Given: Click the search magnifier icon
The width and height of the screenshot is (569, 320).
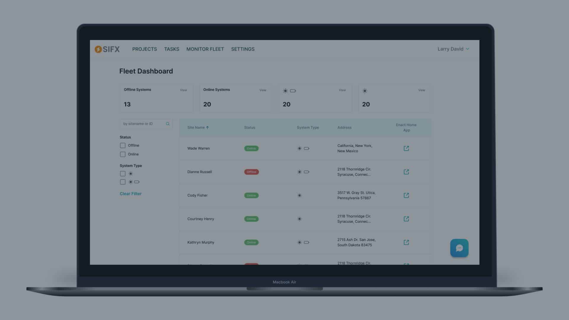Looking at the screenshot, I should pyautogui.click(x=168, y=124).
